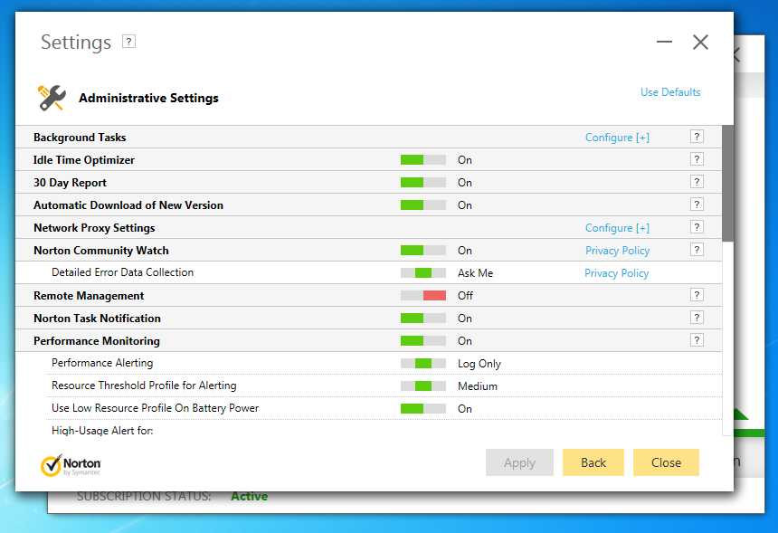The width and height of the screenshot is (778, 533).
Task: Turn off Automatic Download of New Version
Action: pos(423,205)
